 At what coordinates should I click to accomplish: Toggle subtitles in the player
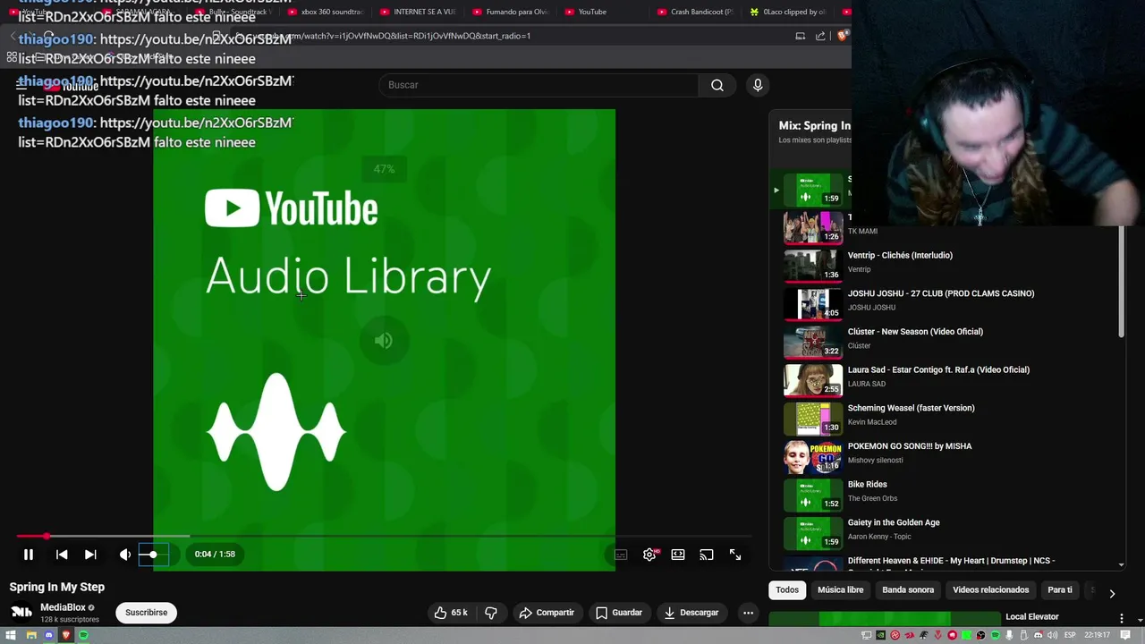click(621, 555)
